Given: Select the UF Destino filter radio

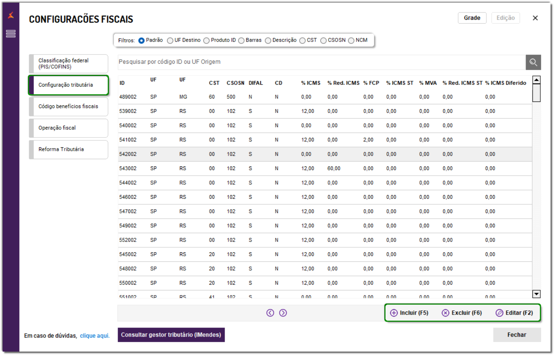Looking at the screenshot, I should click(x=170, y=40).
